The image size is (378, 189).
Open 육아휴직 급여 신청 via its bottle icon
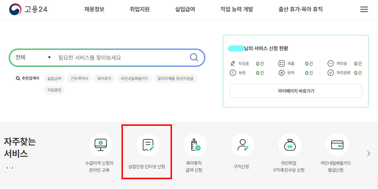(x=194, y=145)
